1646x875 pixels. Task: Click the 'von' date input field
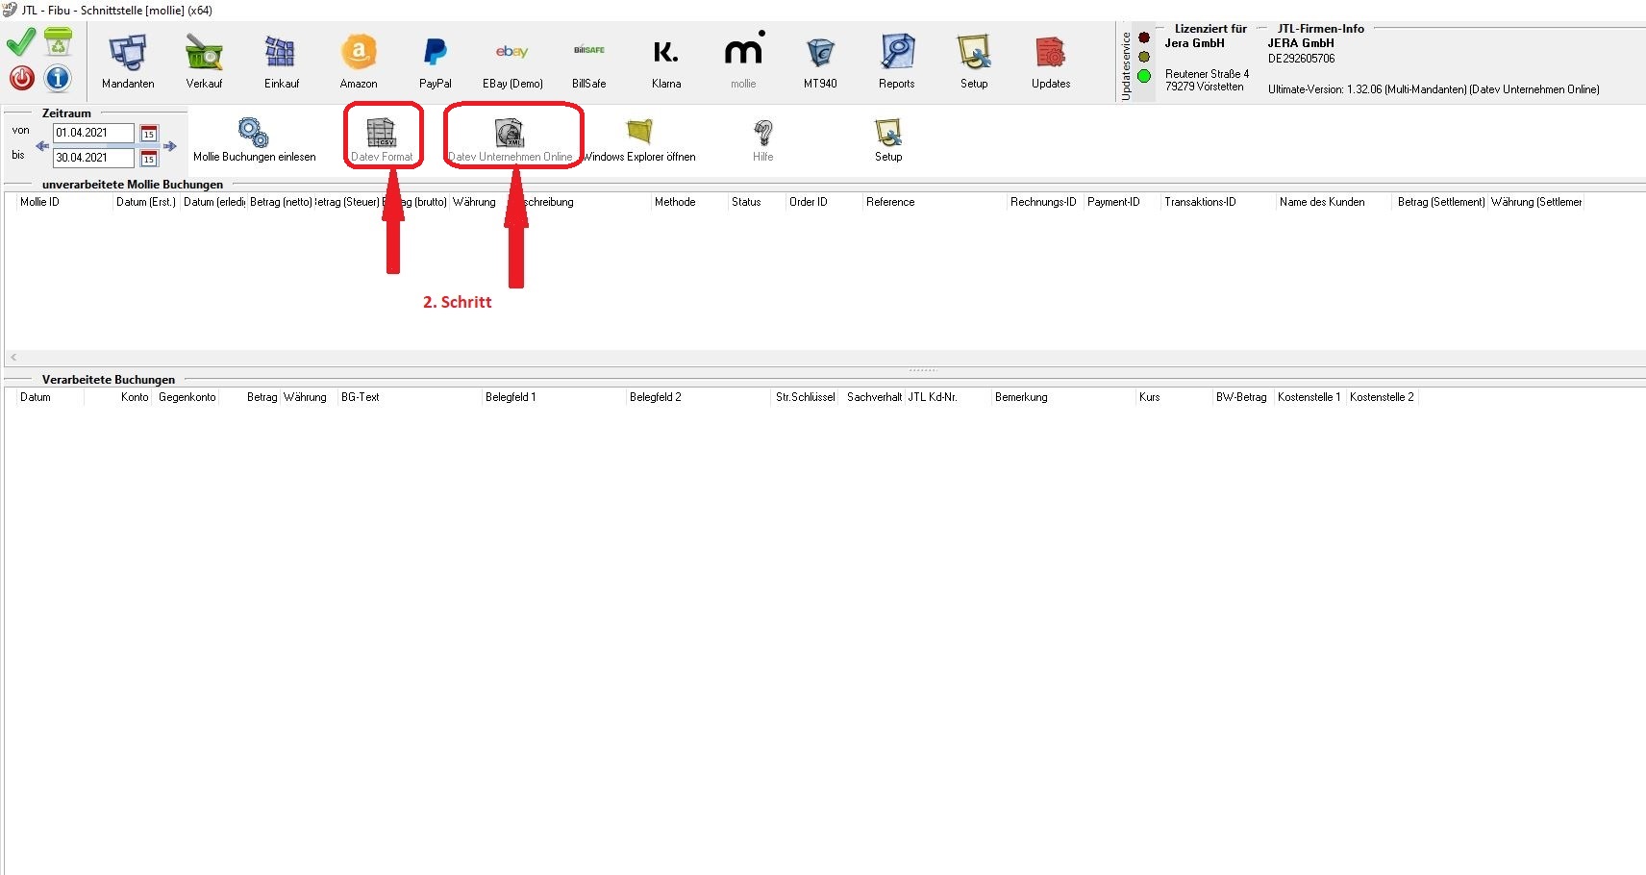[92, 133]
